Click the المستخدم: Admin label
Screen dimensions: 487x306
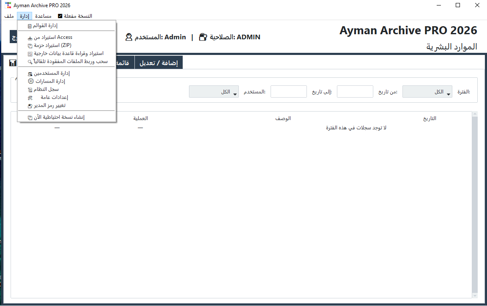pos(160,37)
